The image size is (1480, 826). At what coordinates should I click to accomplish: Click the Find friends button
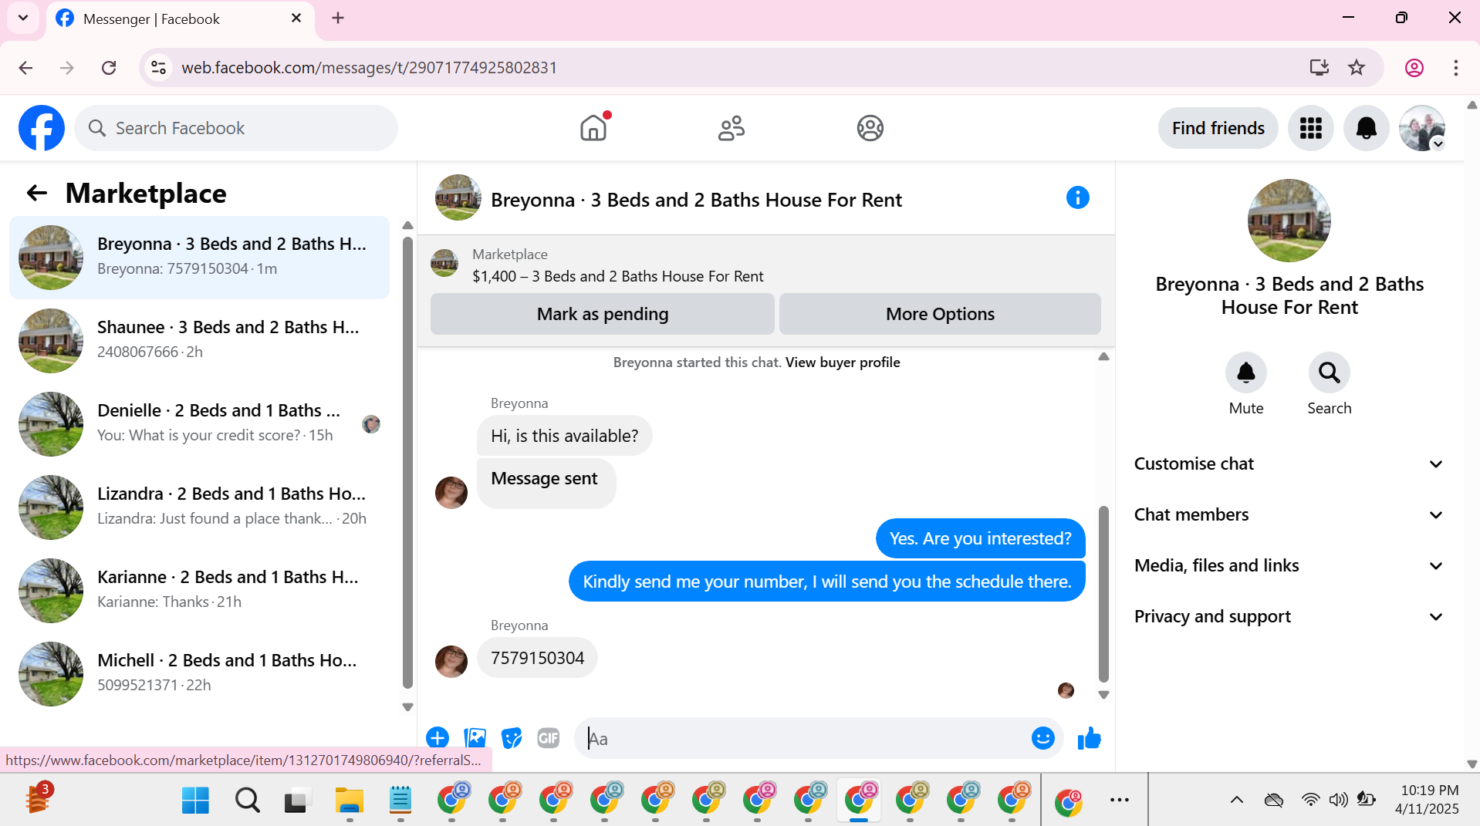(1218, 128)
